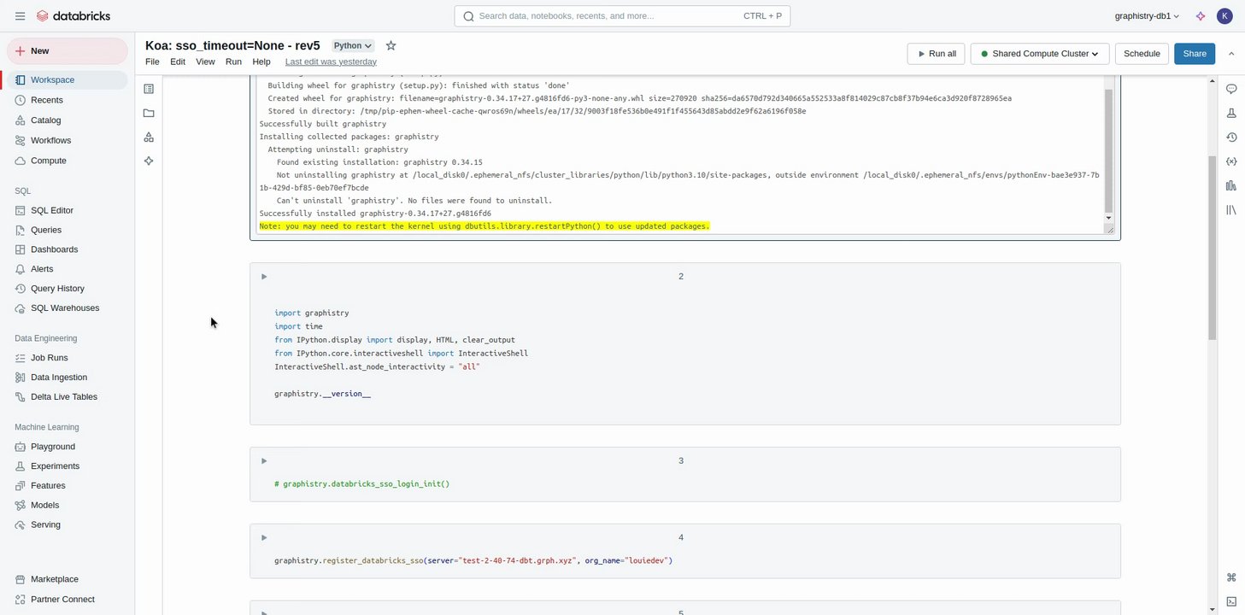Run cell 3 with play arrow
The image size is (1245, 615).
[x=264, y=461]
